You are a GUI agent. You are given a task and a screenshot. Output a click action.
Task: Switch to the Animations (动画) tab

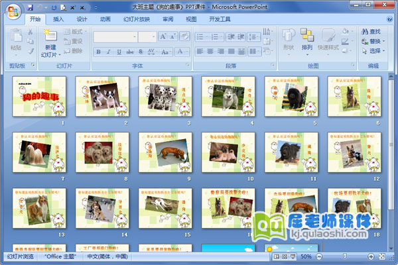[105, 19]
